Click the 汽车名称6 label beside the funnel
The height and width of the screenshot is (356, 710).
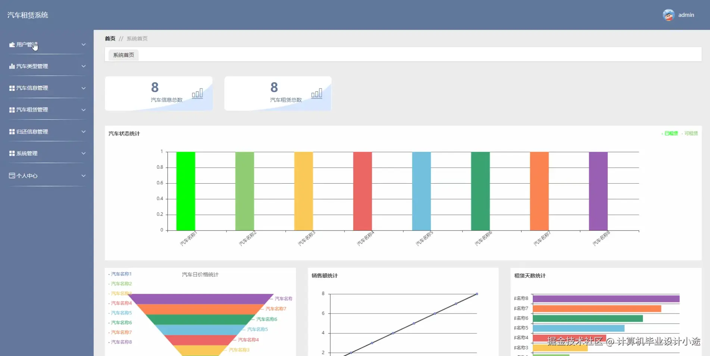[267, 319]
